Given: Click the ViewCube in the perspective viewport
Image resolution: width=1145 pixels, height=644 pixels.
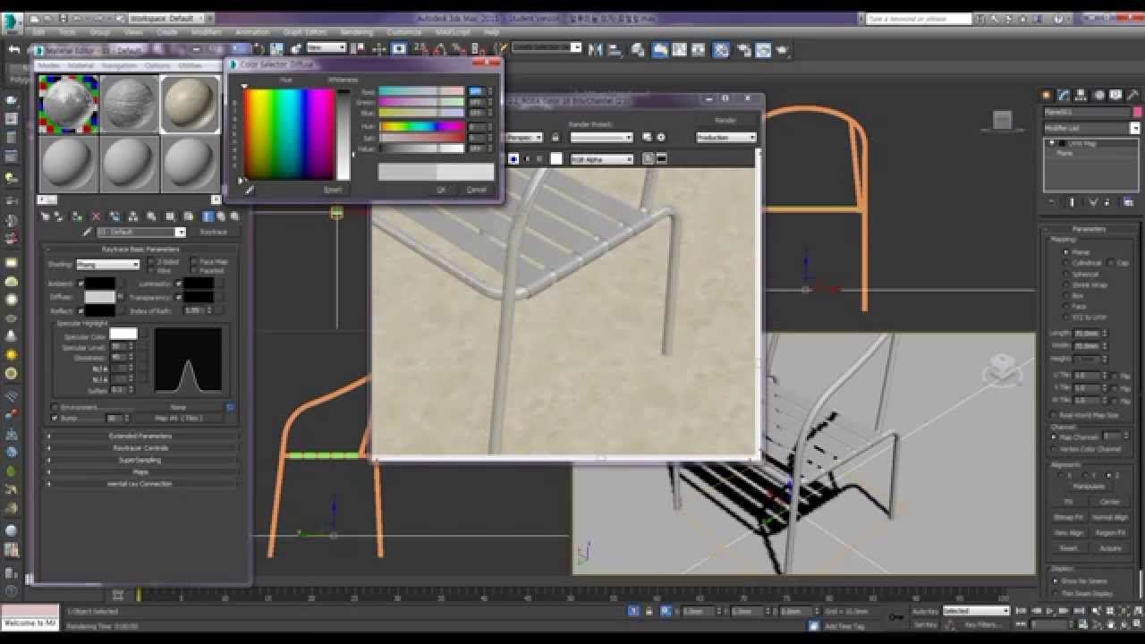Looking at the screenshot, I should pyautogui.click(x=1002, y=366).
